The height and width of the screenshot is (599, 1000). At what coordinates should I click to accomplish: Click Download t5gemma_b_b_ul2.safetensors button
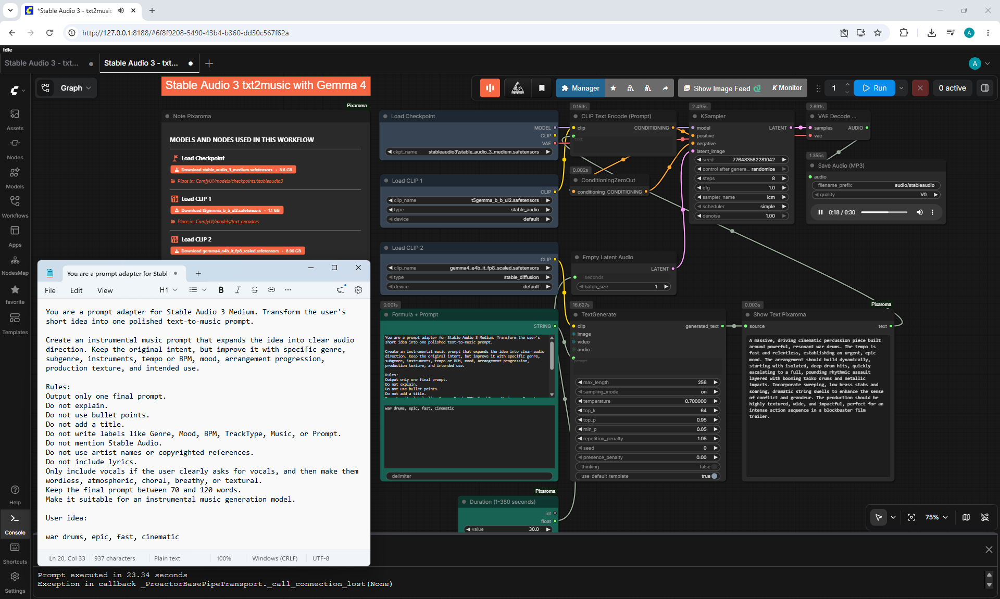[227, 210]
